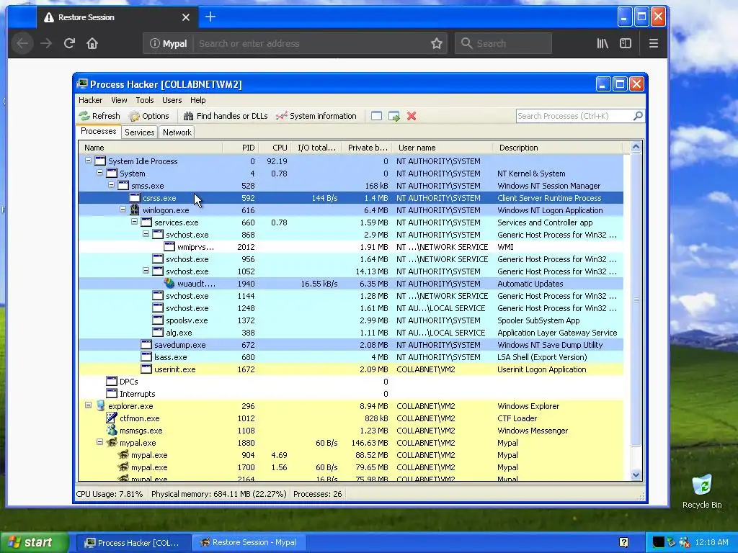Viewport: 738px width, 553px height.
Task: Click the help icon in system tray
Action: tap(624, 543)
